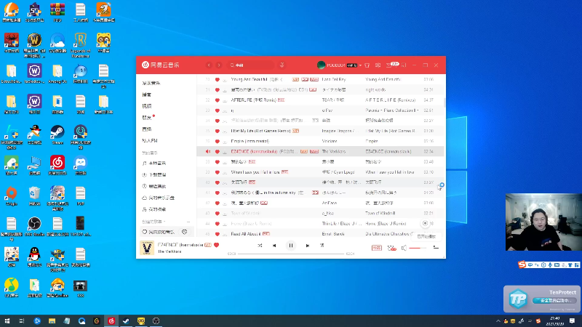Open the sound effects icon in player bar
Image resolution: width=582 pixels, height=327 pixels.
(391, 248)
